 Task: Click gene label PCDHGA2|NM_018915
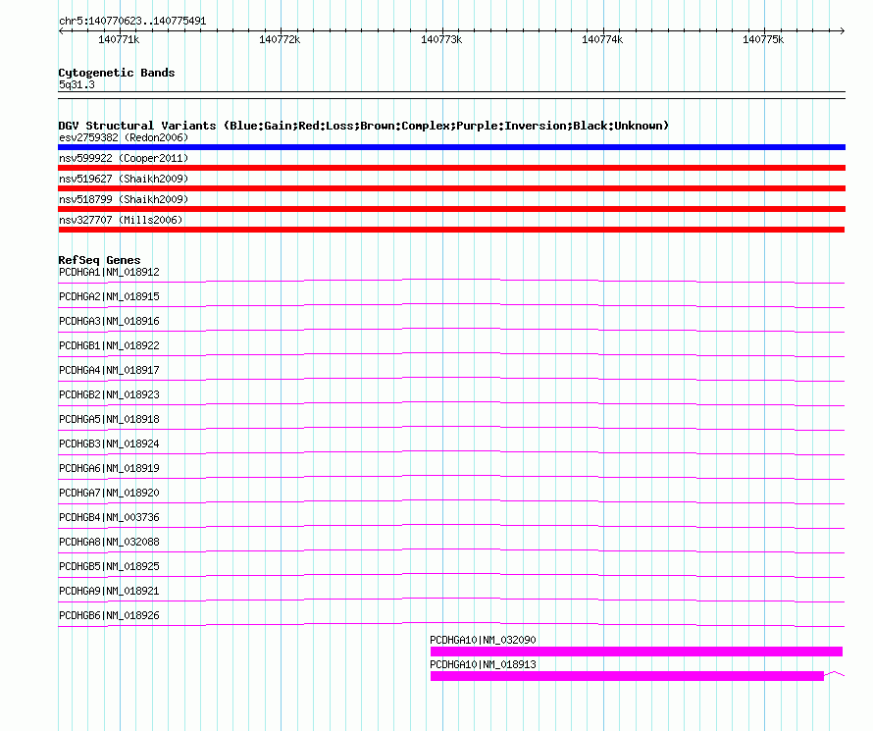109,296
